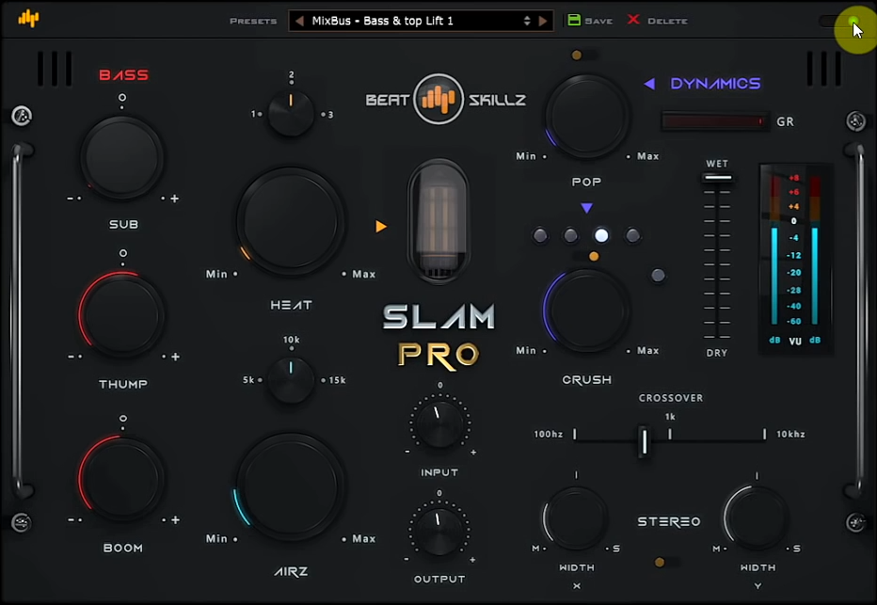Viewport: 877px width, 605px height.
Task: Click the 'WET' label above the mix fader
Action: pyautogui.click(x=717, y=164)
